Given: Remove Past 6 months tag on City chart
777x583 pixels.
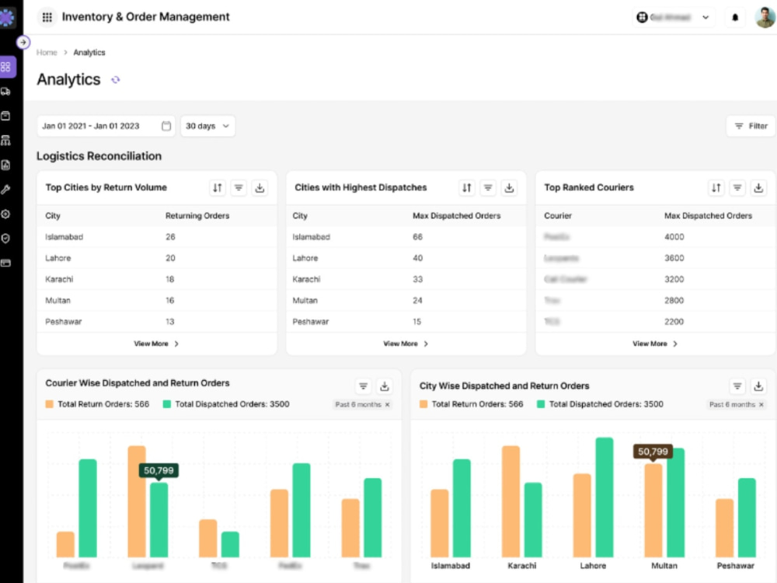Looking at the screenshot, I should 761,404.
